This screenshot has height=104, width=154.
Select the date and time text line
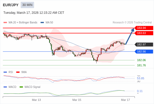(34, 13)
